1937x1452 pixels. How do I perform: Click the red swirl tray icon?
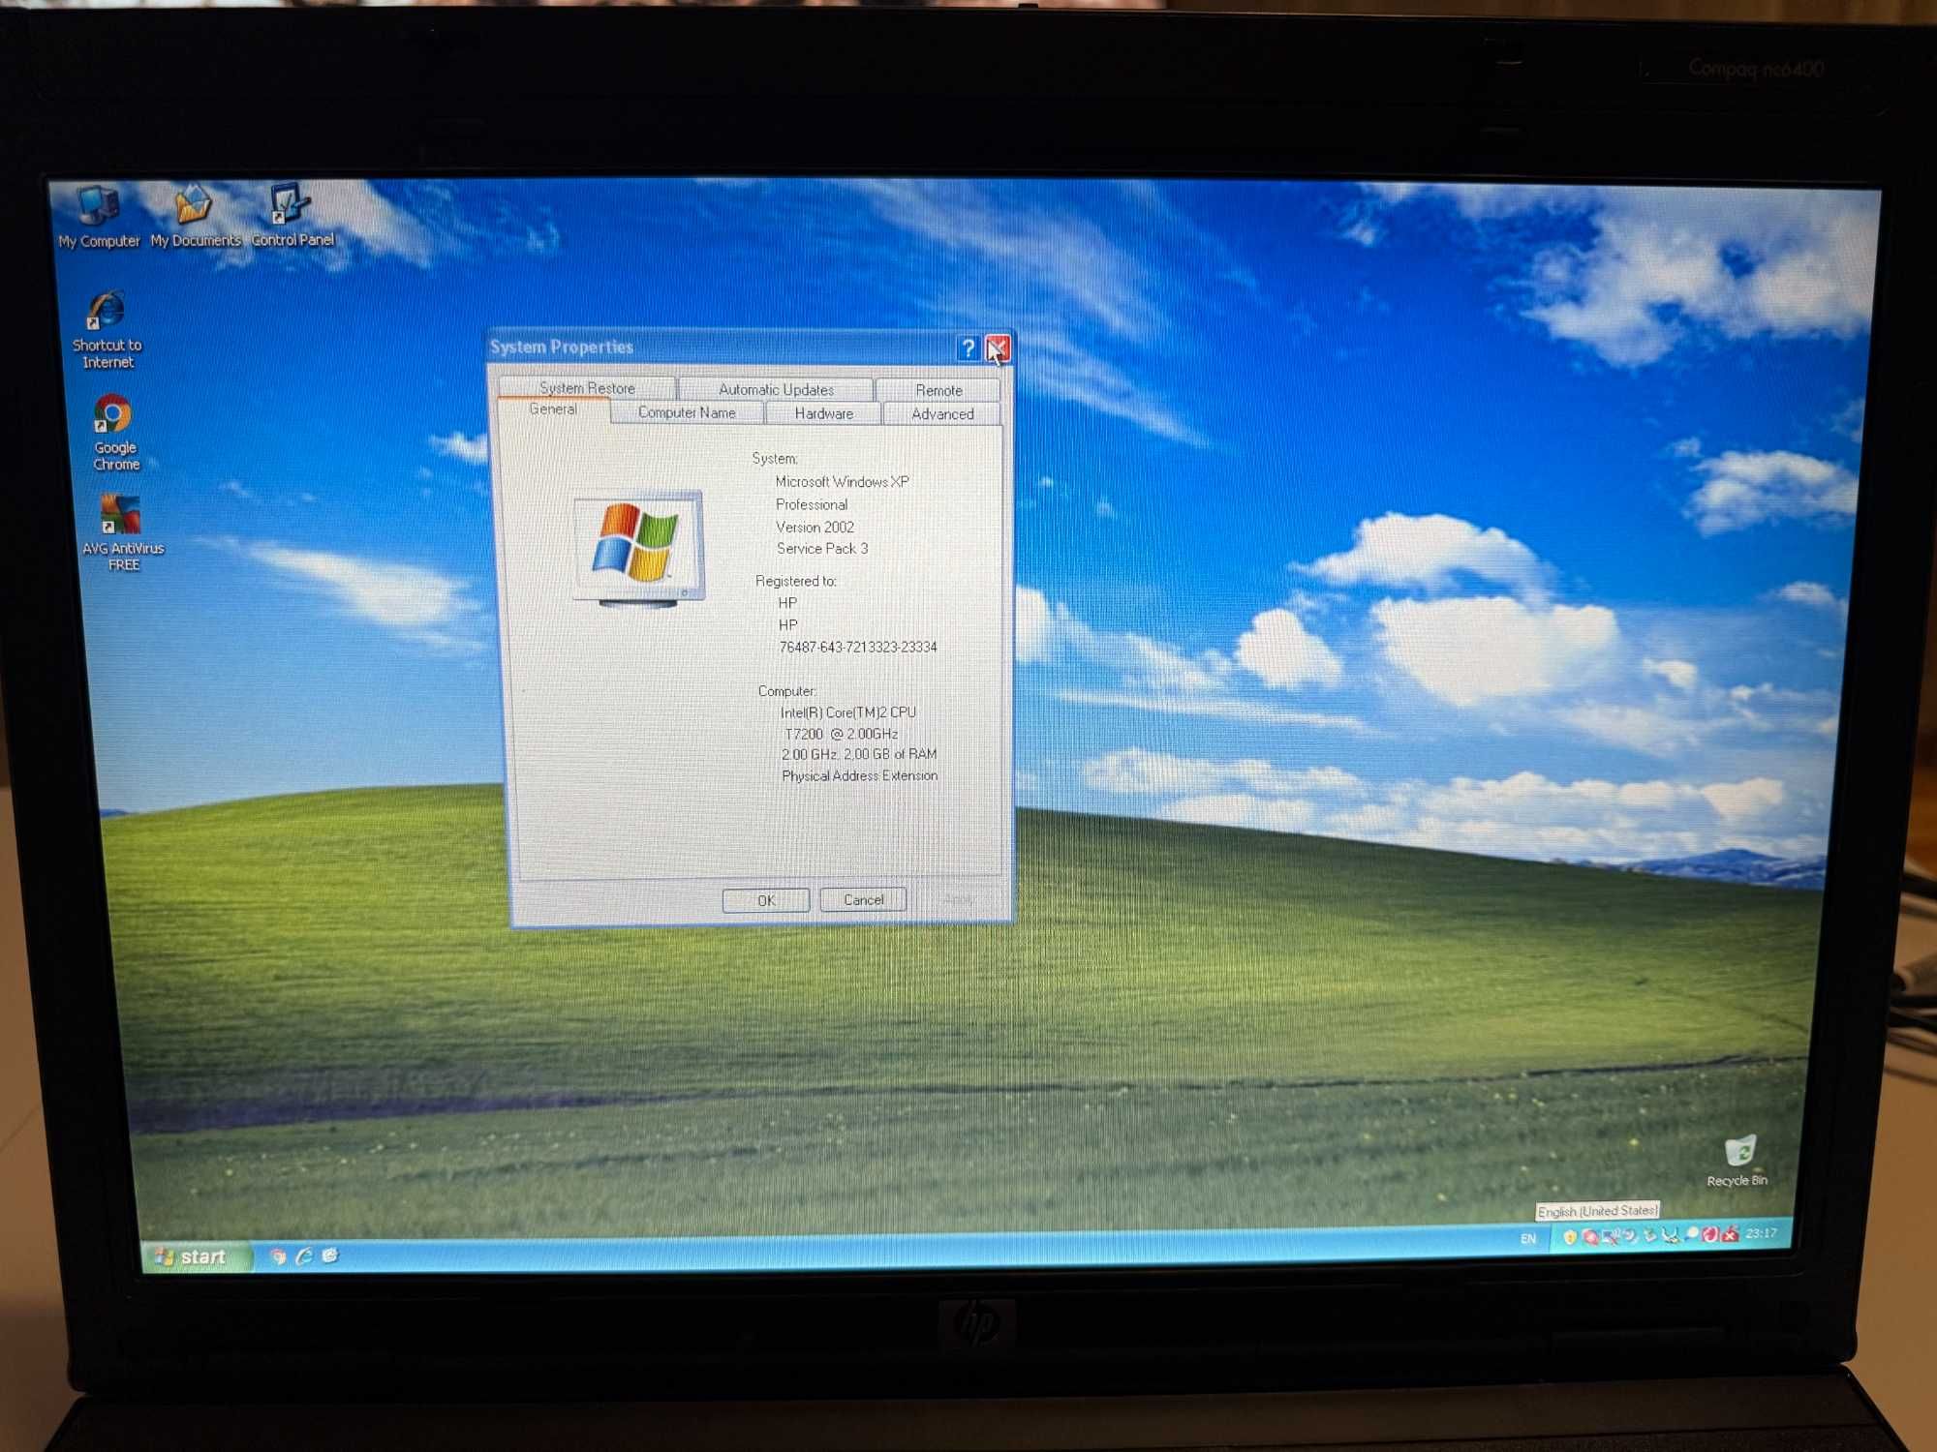(1709, 1234)
